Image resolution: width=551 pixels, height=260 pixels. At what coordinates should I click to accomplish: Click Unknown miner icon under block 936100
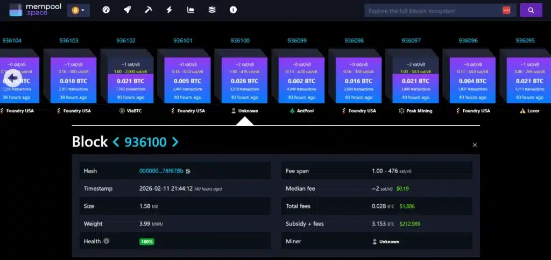click(234, 111)
